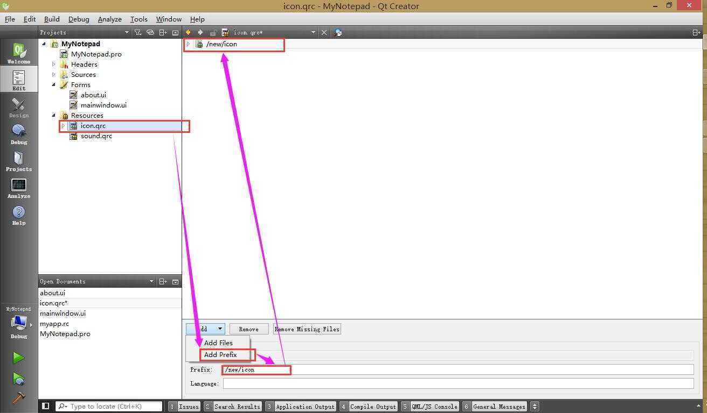707x413 pixels.
Task: Click the Remove button
Action: point(248,329)
